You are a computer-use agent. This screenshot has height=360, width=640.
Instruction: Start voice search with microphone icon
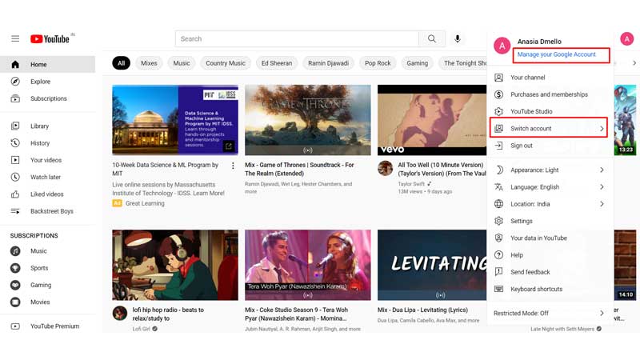[458, 38]
